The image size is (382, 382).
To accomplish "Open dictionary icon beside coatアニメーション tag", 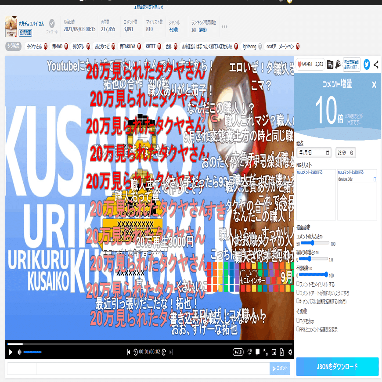I will click(x=297, y=47).
